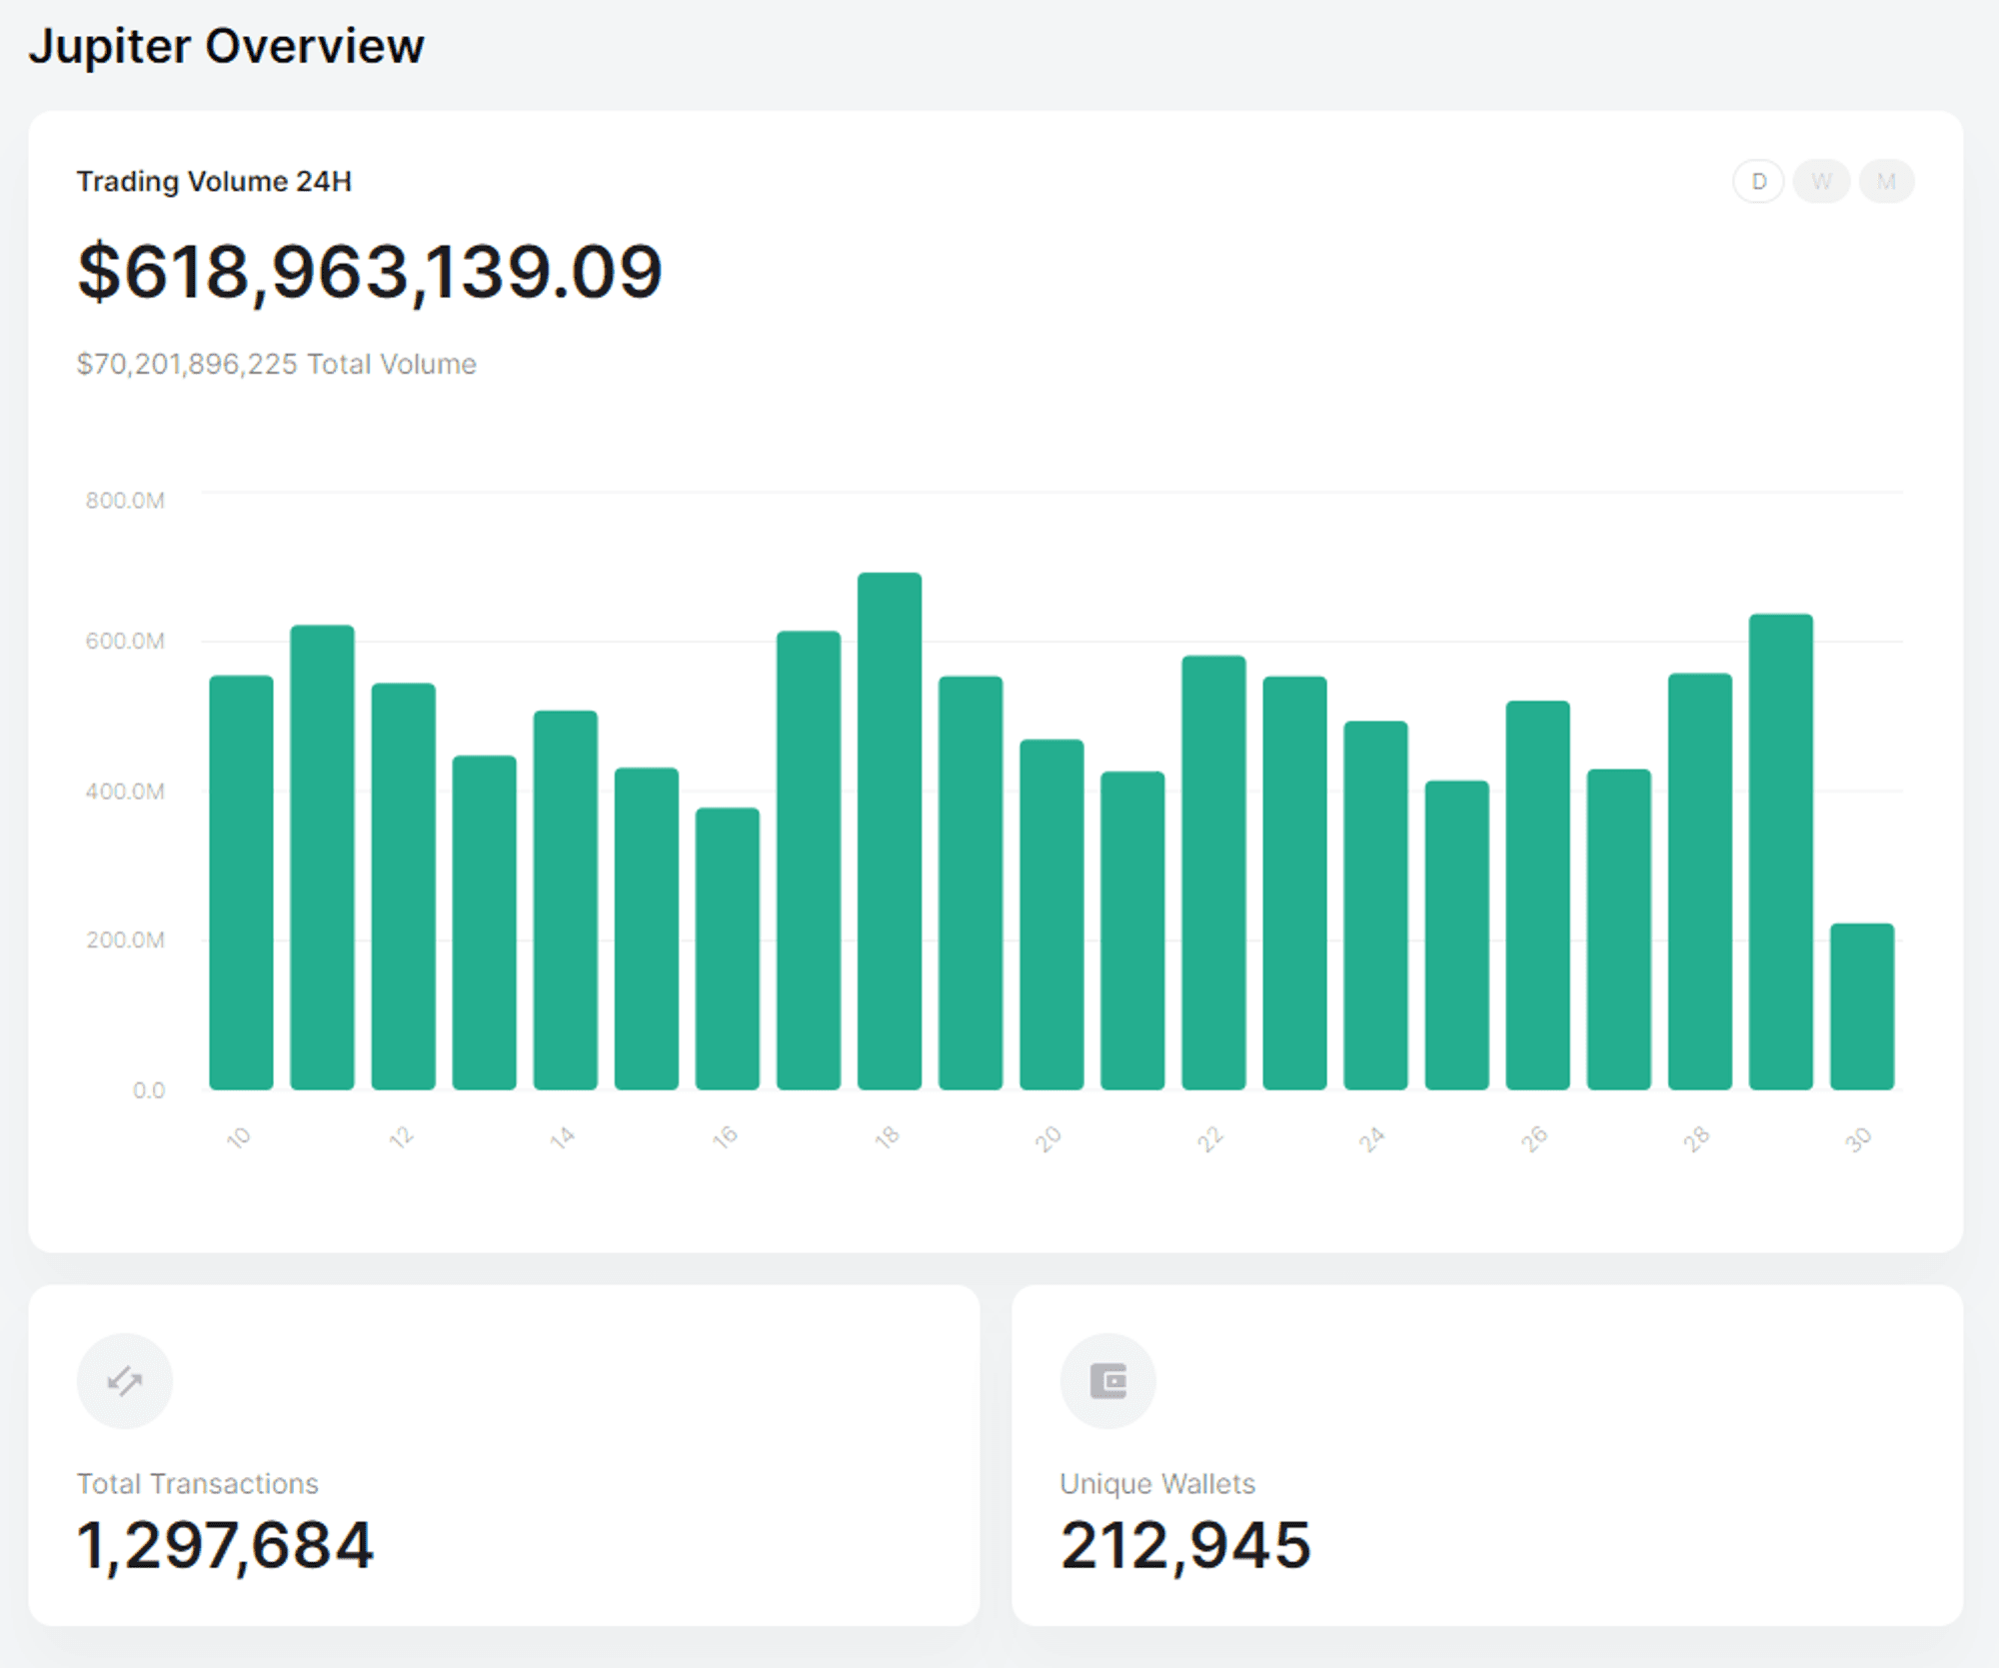Click the x-axis label 24
This screenshot has width=1999, height=1668.
point(1372,1138)
